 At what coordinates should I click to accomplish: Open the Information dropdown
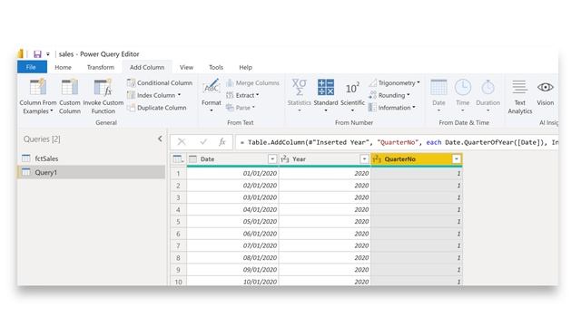click(x=391, y=108)
